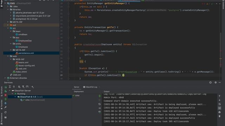Image resolution: width=225 pixels, height=126 pixels.
Task: Click the yellow lightbulb intention icon in editor
Action: pos(123,75)
